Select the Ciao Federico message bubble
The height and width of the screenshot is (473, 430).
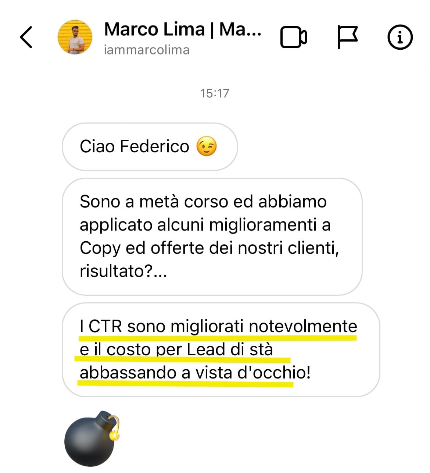point(150,146)
